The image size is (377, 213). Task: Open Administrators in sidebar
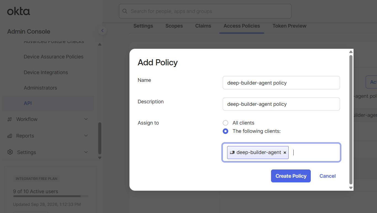40,88
